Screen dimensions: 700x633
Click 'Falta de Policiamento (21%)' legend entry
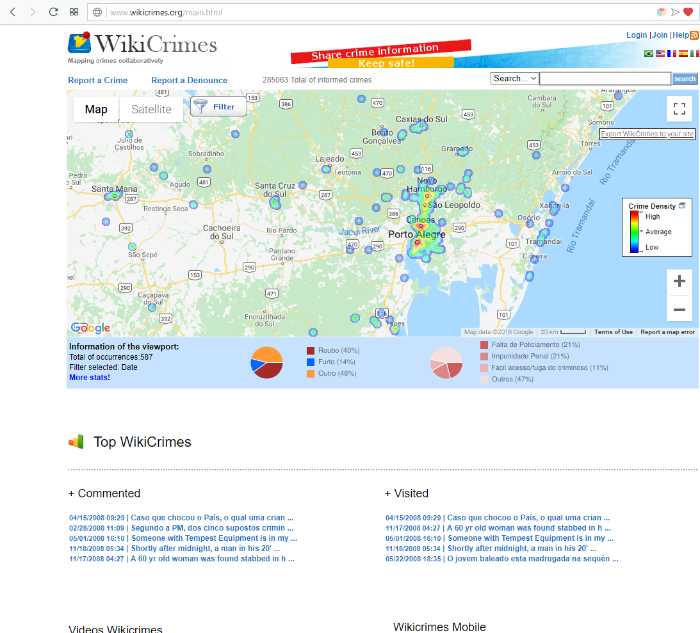(530, 345)
